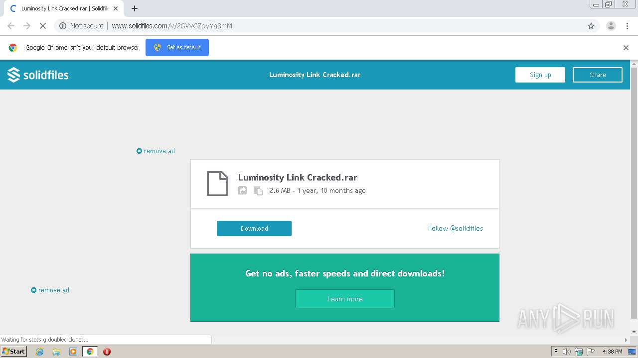Click the Action Center flag icon
The height and width of the screenshot is (358, 638).
pyautogui.click(x=591, y=352)
